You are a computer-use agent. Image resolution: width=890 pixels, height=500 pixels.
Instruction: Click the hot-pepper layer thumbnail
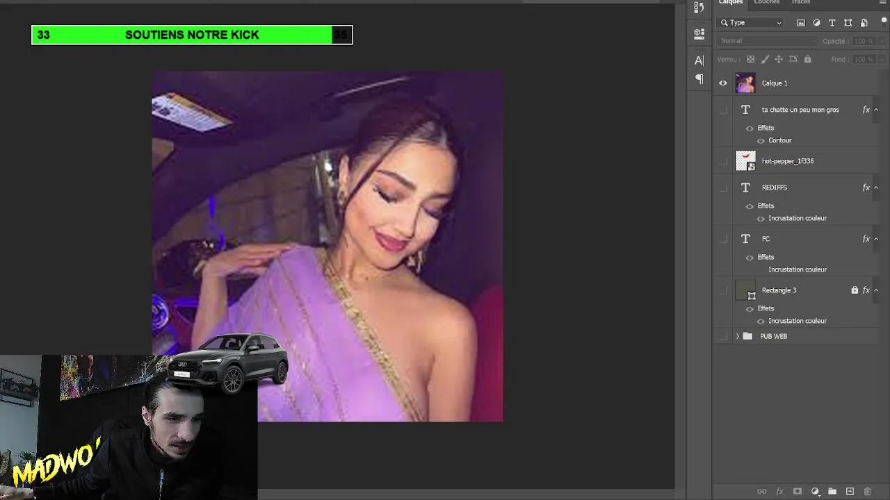tap(745, 161)
